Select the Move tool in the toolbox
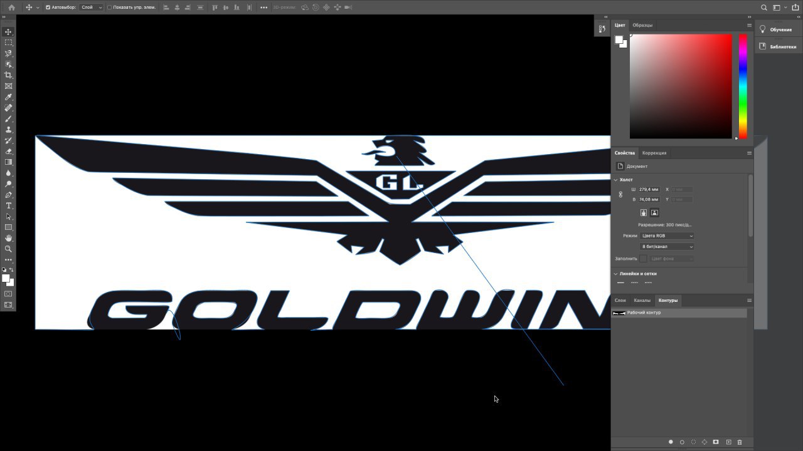The image size is (803, 451). pos(8,32)
